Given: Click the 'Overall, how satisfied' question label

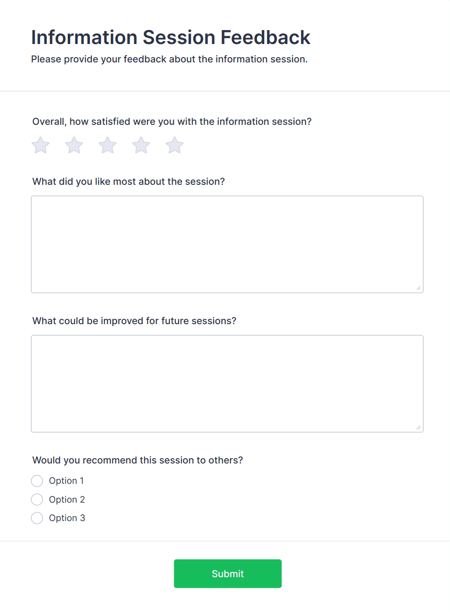Looking at the screenshot, I should tap(172, 121).
